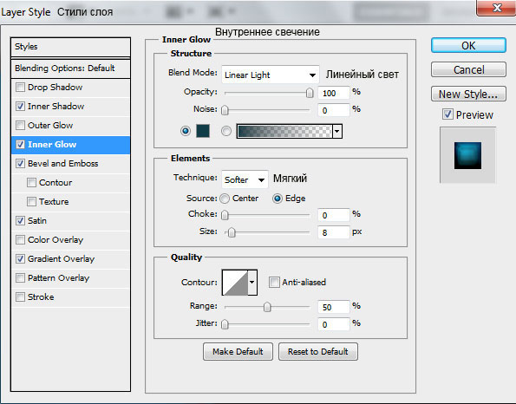Viewport: 516px width, 404px height.
Task: Select the solid color radio button
Action: (x=186, y=131)
